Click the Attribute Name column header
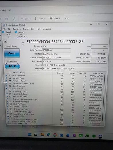 coord(19,73)
